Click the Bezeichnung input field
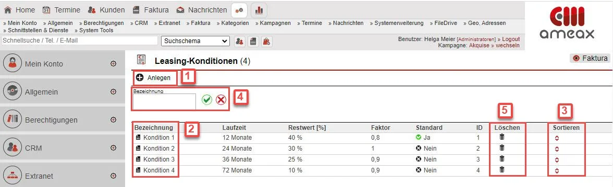 coord(164,102)
